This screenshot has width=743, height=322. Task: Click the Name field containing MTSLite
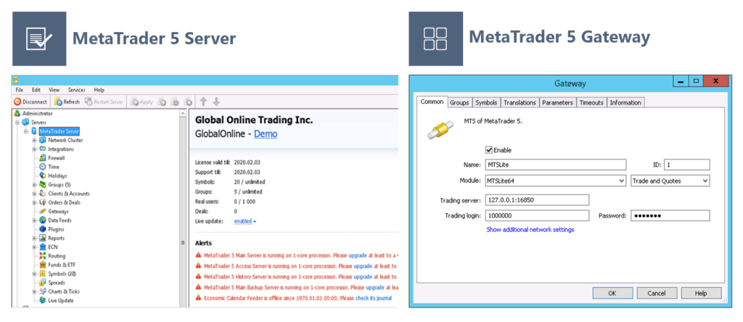554,165
